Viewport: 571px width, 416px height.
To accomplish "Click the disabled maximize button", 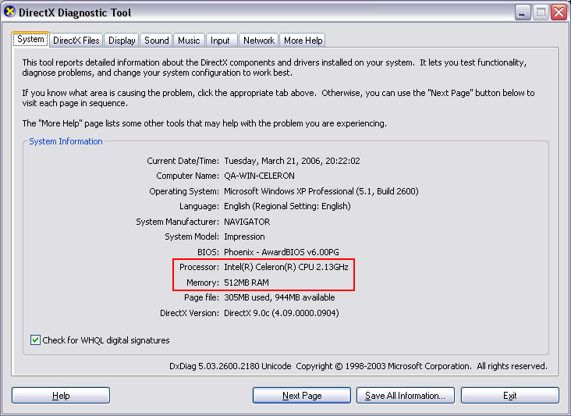I will coord(541,12).
